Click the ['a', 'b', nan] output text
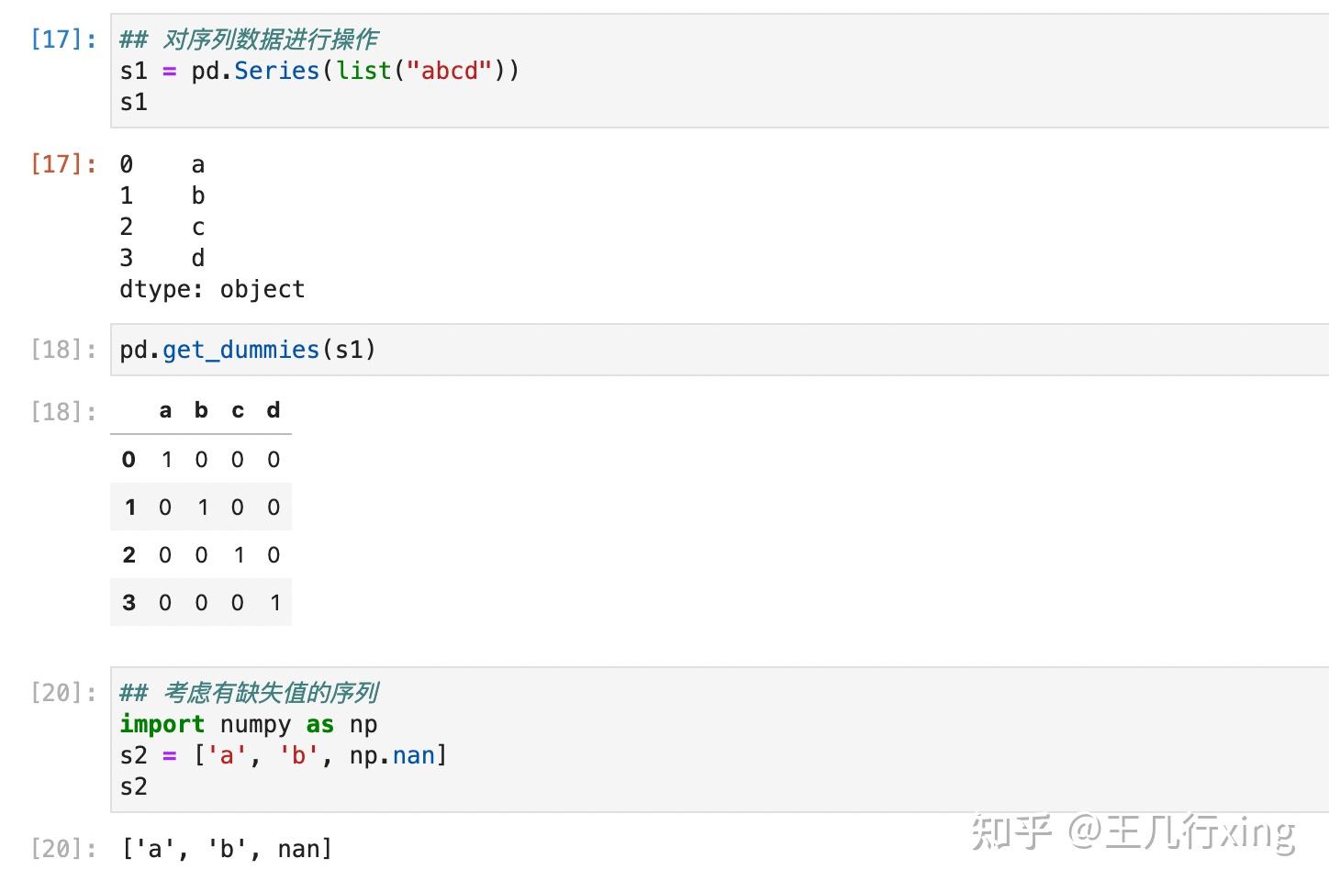This screenshot has height=892, width=1329. point(227,849)
